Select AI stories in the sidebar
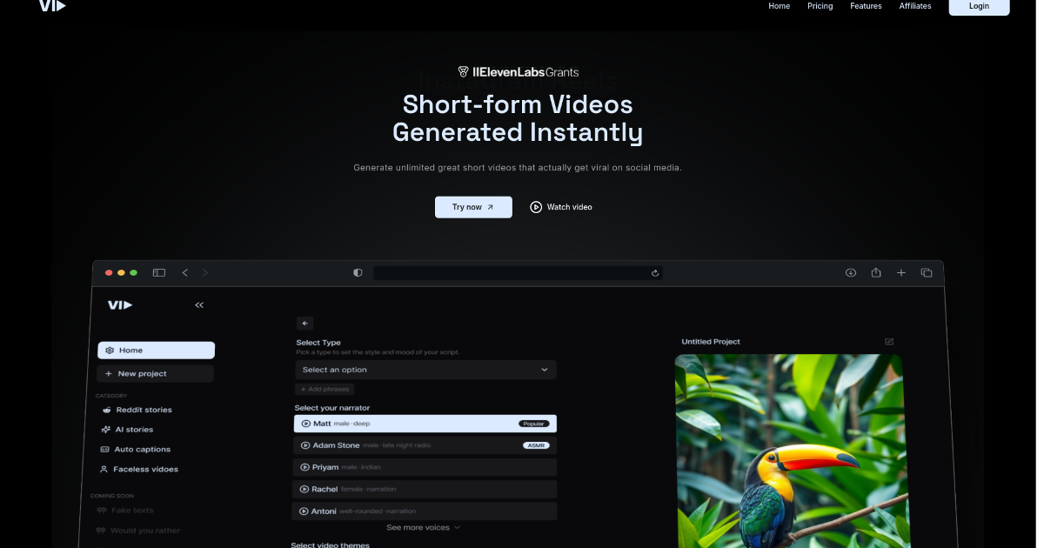Image resolution: width=1044 pixels, height=548 pixels. click(134, 429)
